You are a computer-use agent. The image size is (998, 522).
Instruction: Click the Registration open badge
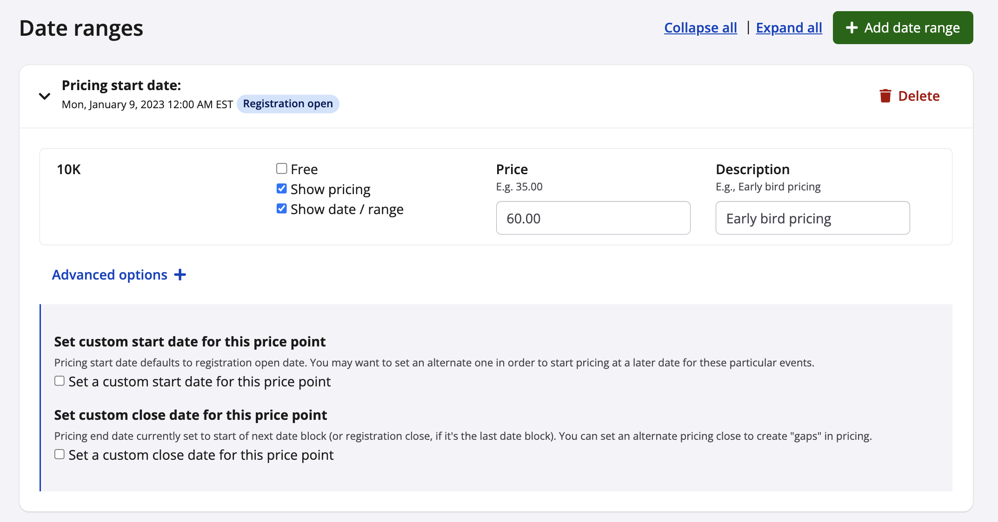coord(288,104)
